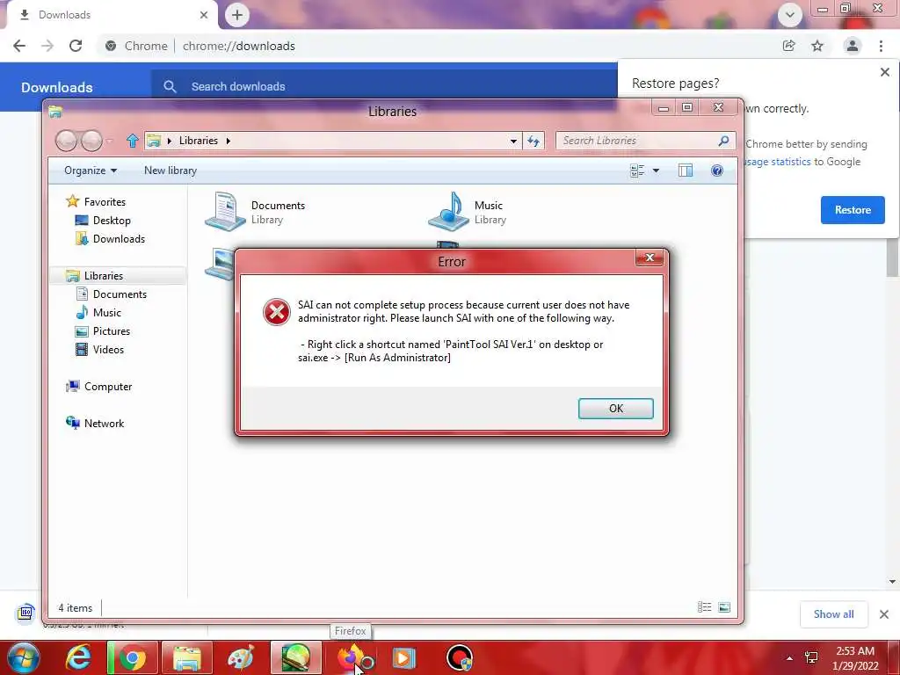
Task: Click OK in the Error dialog
Action: [615, 408]
